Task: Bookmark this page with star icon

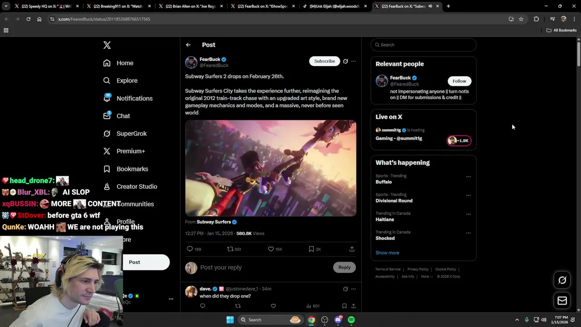Action: pos(521,19)
